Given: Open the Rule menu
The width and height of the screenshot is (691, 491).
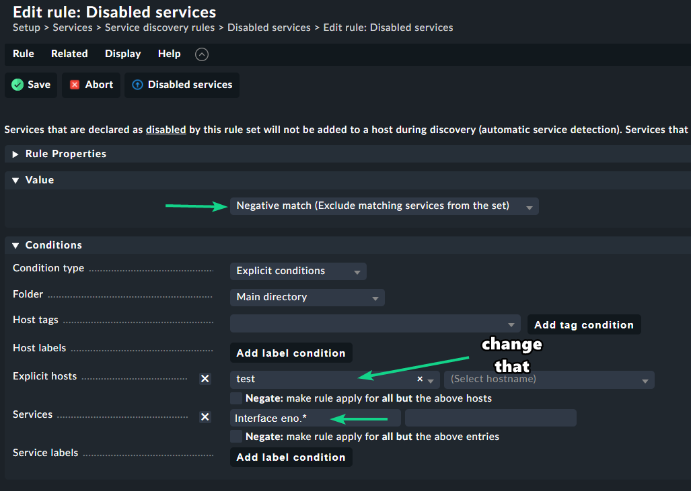Looking at the screenshot, I should click(23, 54).
